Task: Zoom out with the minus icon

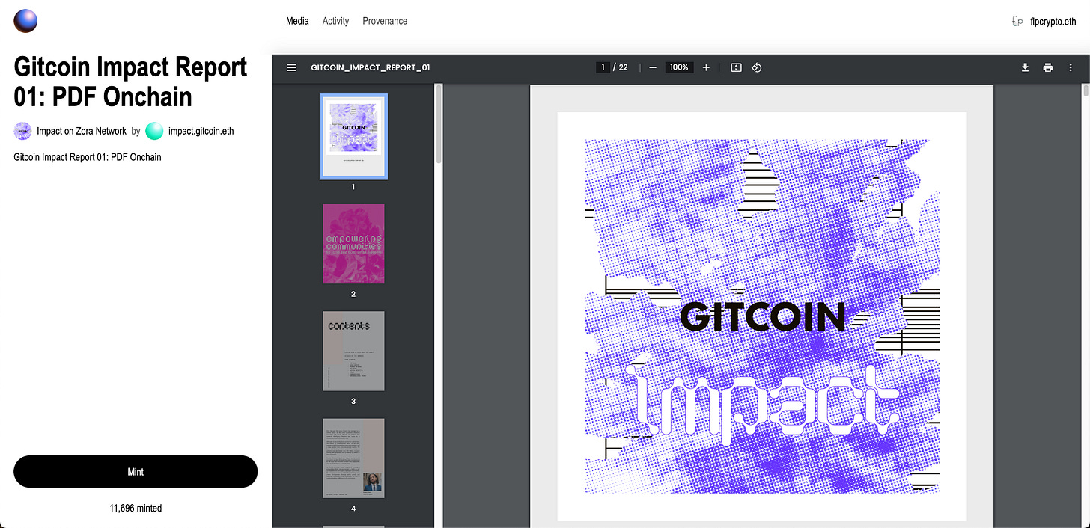Action: 653,67
